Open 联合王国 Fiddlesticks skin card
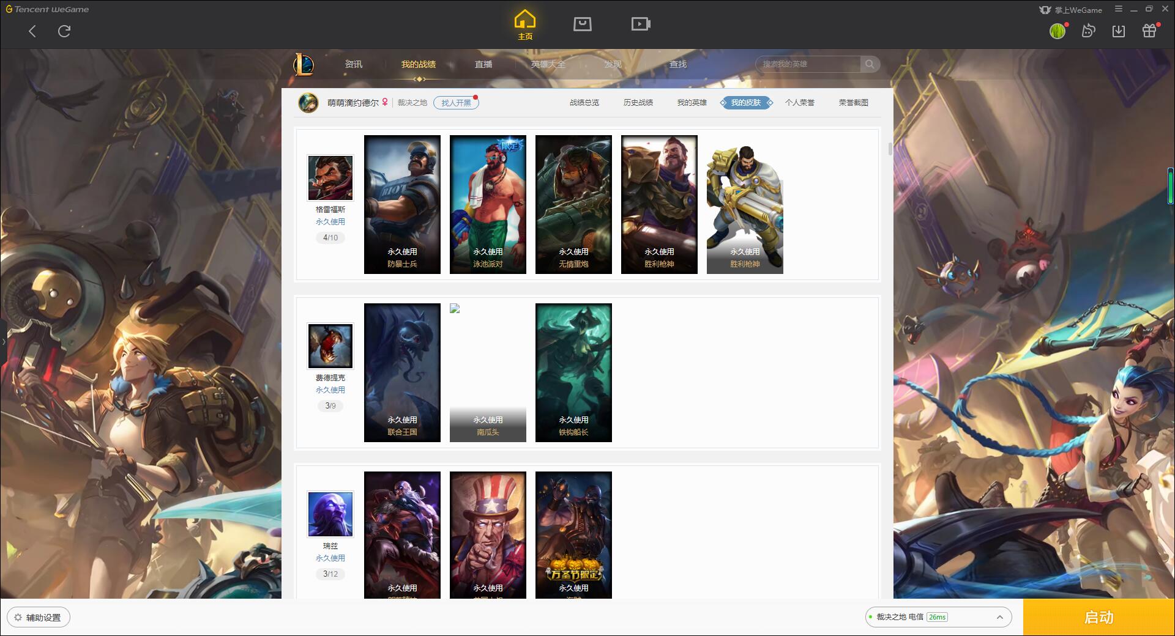 [402, 372]
